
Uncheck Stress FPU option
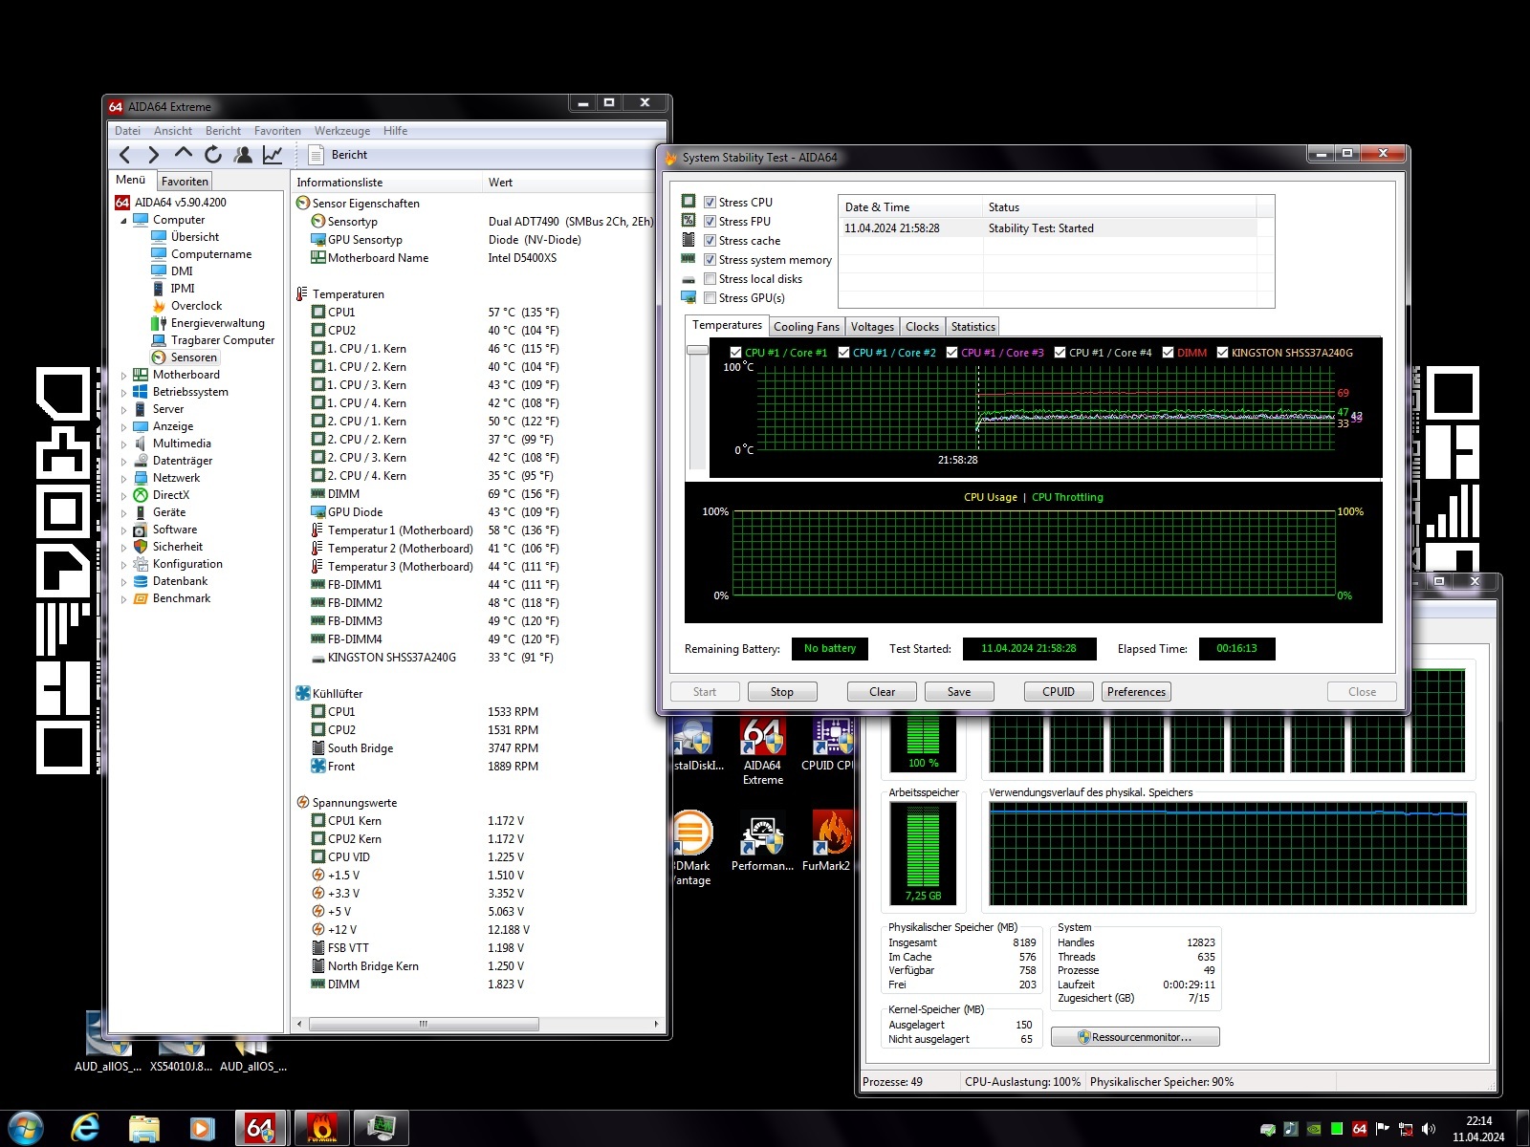tap(710, 222)
